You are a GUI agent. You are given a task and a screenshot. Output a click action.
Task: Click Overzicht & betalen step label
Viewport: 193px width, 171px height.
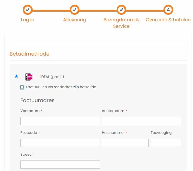click(168, 20)
